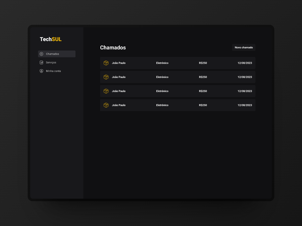Click the TechSUL logo
The width and height of the screenshot is (302, 226).
[x=51, y=39]
